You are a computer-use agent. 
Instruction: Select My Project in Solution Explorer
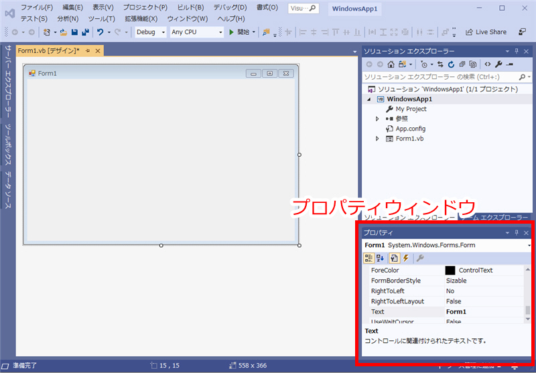pyautogui.click(x=411, y=108)
